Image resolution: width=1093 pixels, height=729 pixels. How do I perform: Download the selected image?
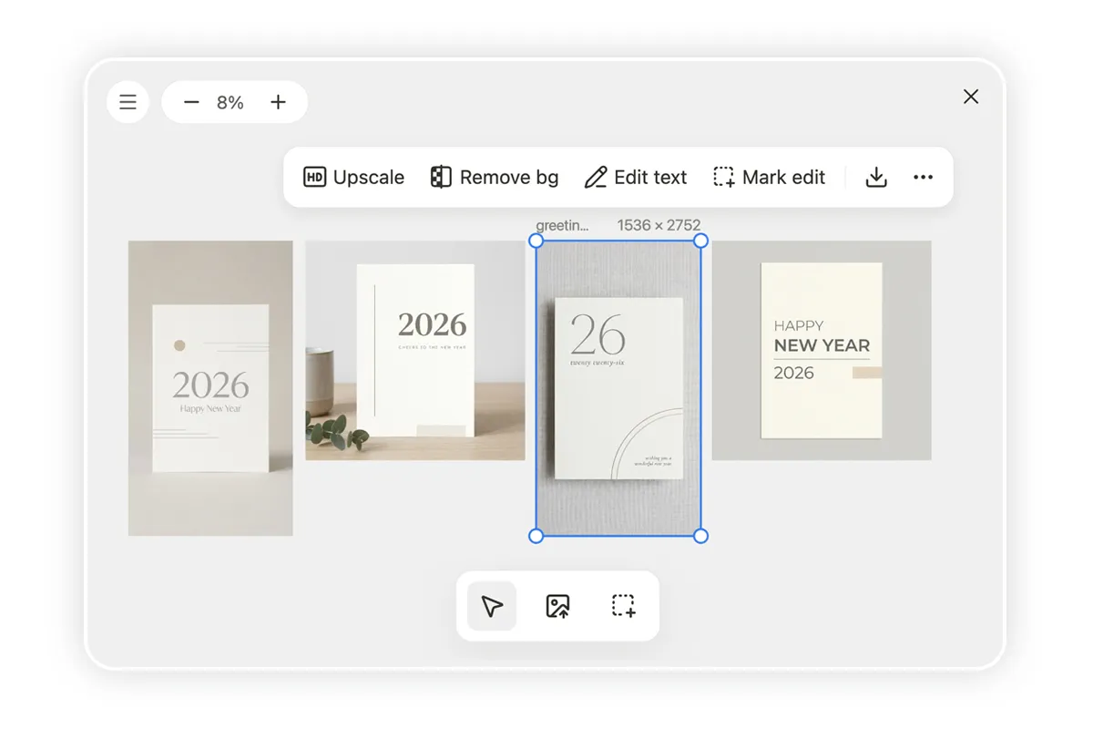point(876,177)
